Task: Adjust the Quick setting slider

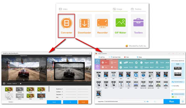Action: pos(178,90)
